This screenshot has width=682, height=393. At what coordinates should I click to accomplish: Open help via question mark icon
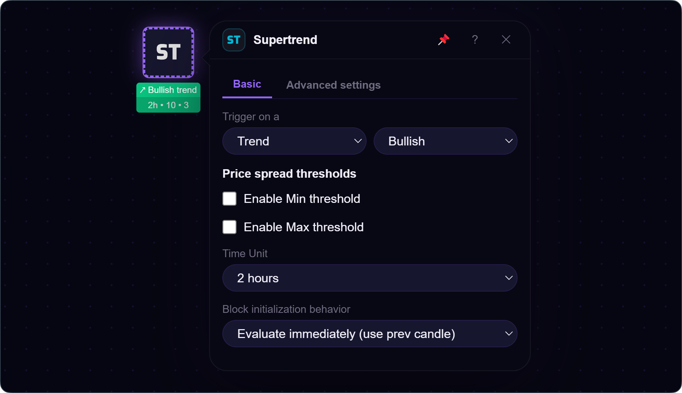click(475, 39)
